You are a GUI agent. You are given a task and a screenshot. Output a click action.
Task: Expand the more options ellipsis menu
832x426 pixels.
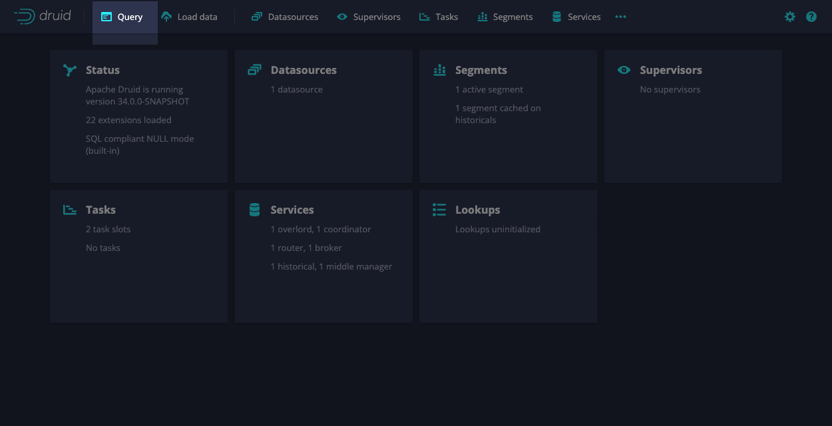(620, 17)
